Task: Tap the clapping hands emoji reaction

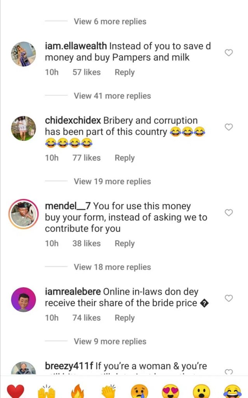Action: (108, 391)
